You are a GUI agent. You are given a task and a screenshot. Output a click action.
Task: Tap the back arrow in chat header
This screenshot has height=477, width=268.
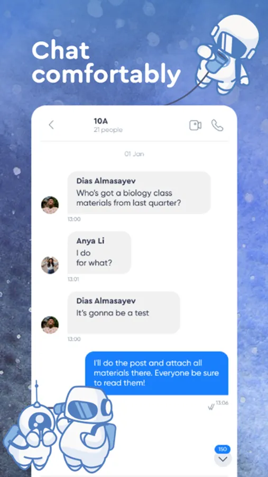pyautogui.click(x=51, y=125)
